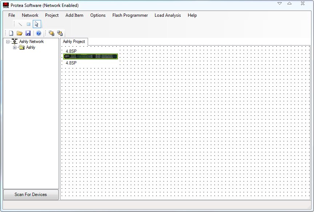Save project with floppy disk icon
Viewport: 314px width, 212px height.
click(28, 33)
